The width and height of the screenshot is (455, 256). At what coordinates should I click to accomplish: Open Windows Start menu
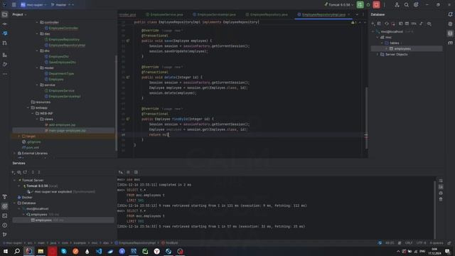tap(5, 251)
